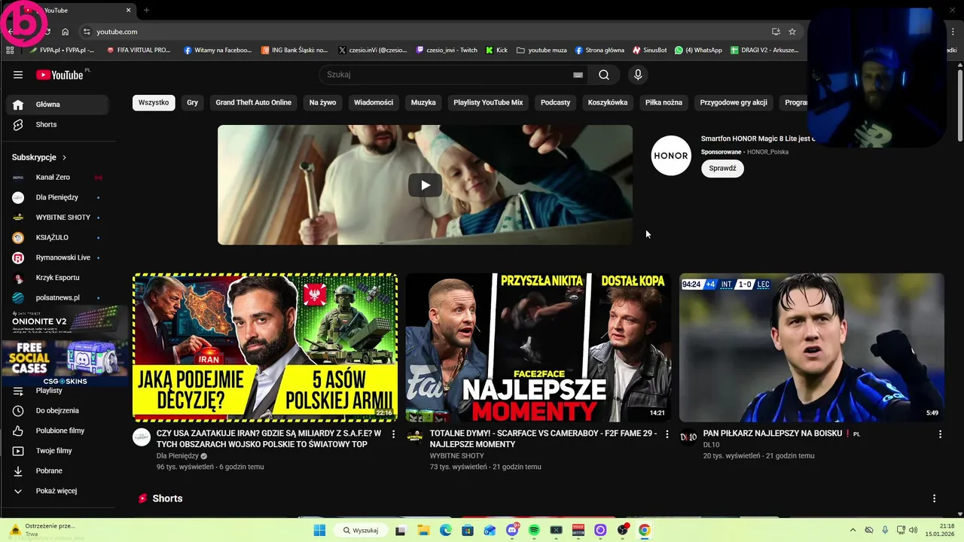The height and width of the screenshot is (542, 964).
Task: Click the browser home button
Action: (66, 32)
